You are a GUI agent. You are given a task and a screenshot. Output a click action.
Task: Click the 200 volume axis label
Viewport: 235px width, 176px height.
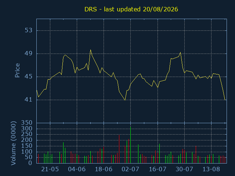(x=27, y=140)
